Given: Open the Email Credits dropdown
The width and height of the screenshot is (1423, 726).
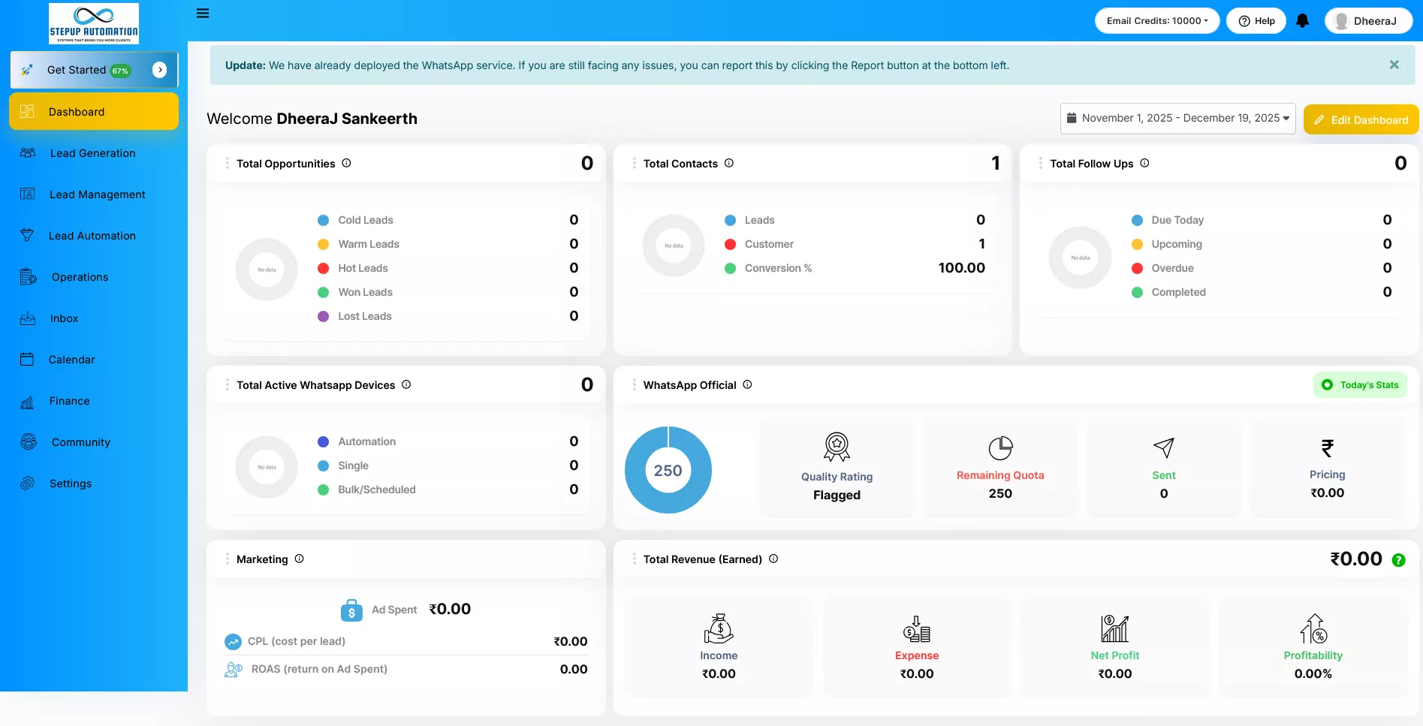Looking at the screenshot, I should (1156, 21).
